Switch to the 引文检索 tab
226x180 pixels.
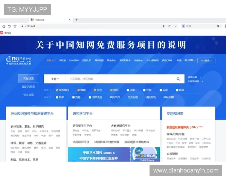click(x=29, y=95)
